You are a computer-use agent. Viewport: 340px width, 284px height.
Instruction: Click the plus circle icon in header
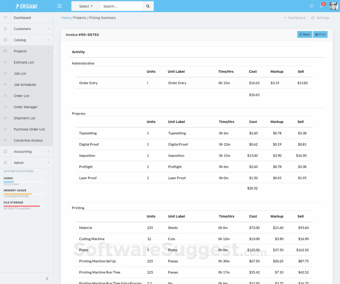pyautogui.click(x=312, y=6)
